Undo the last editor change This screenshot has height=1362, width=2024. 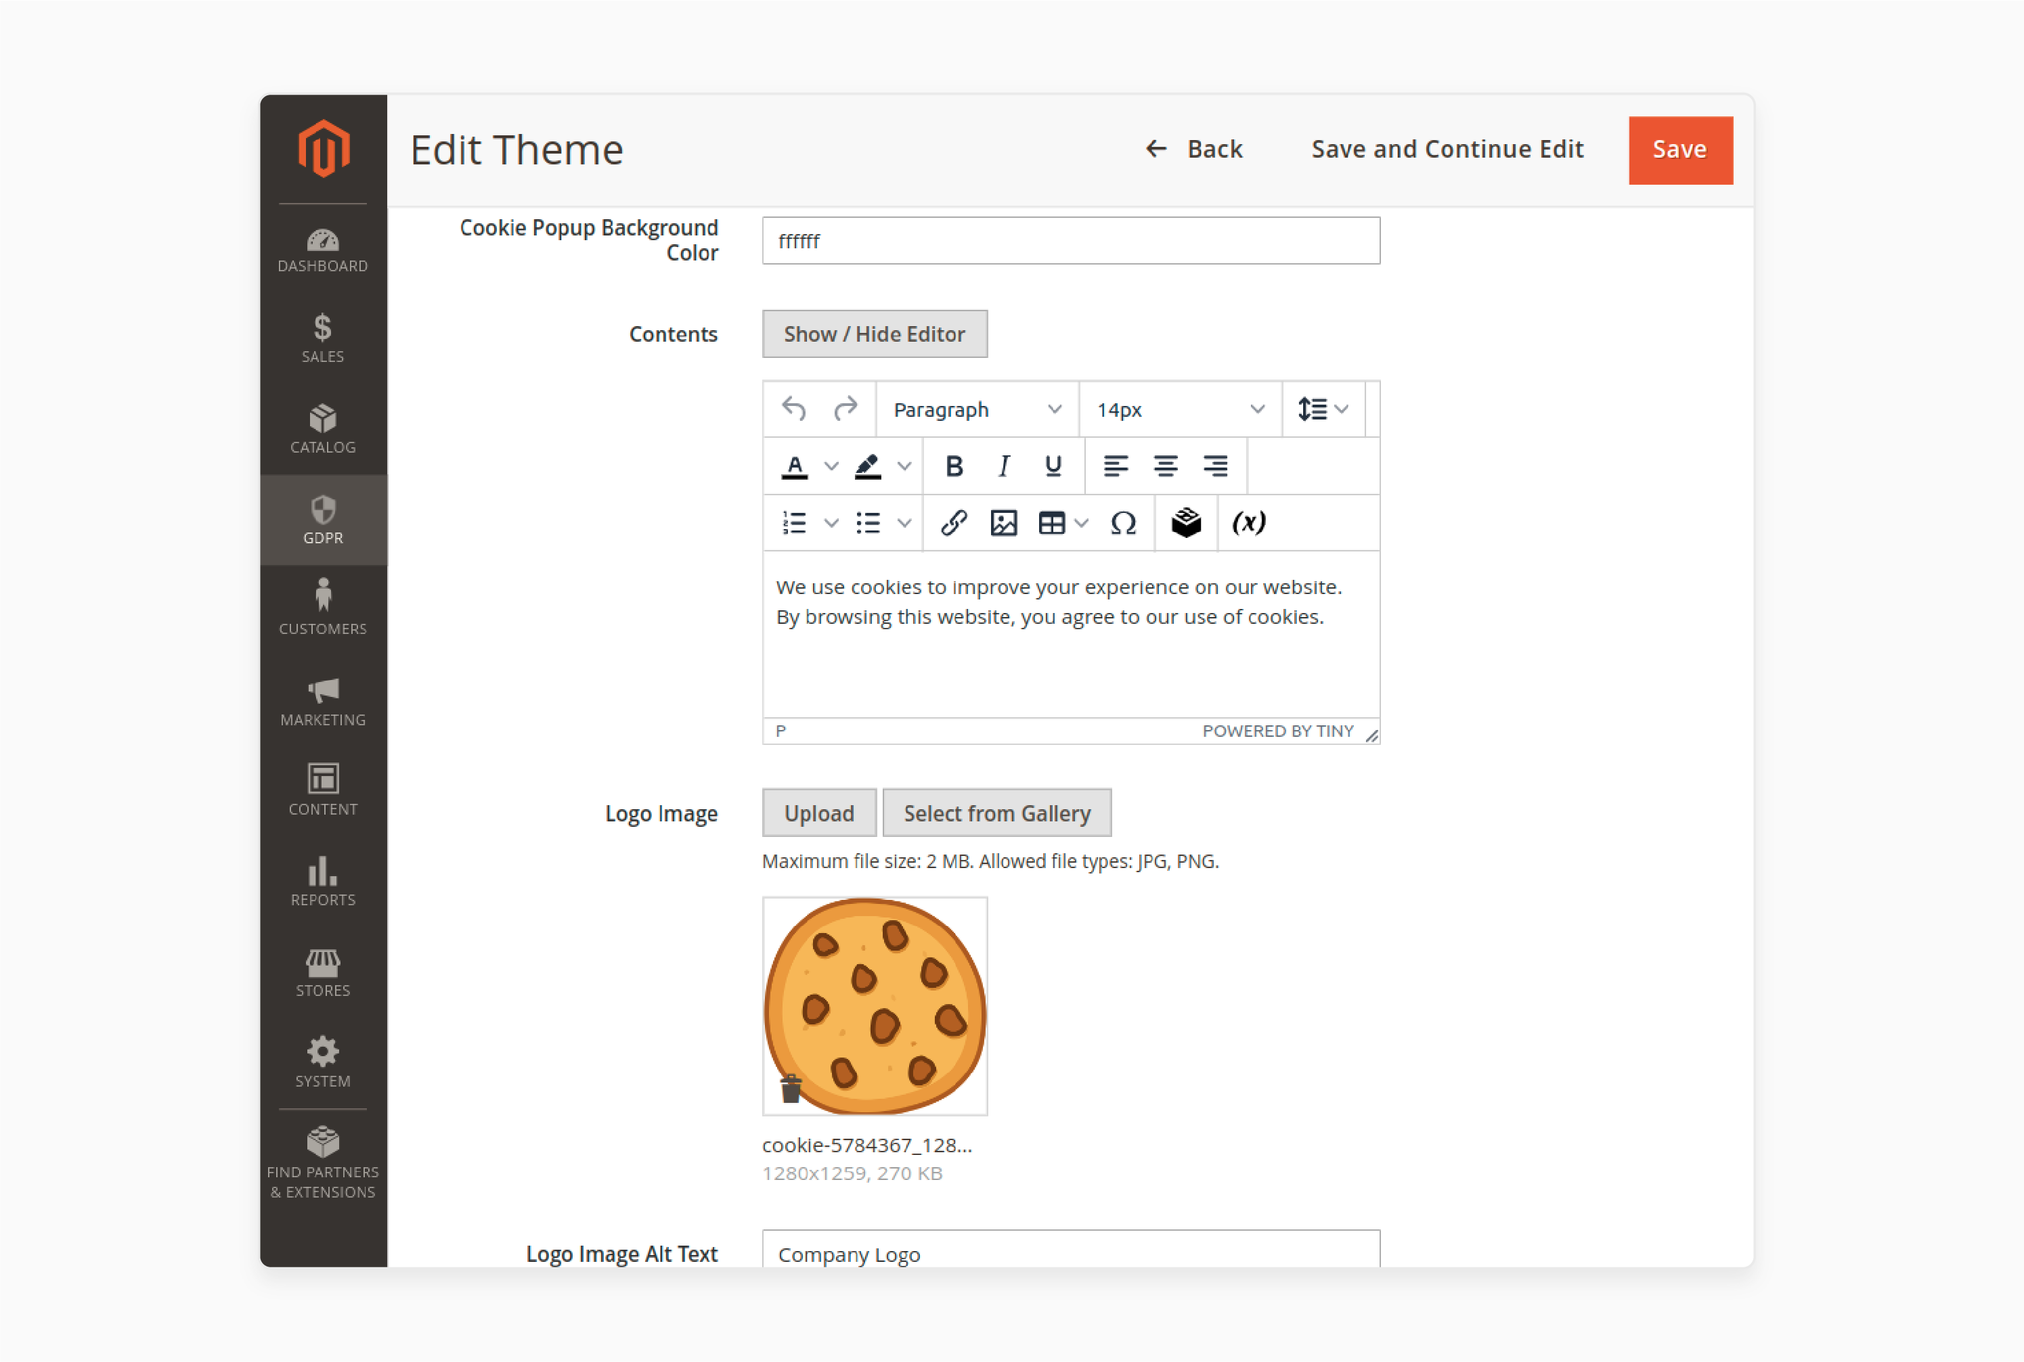793,408
